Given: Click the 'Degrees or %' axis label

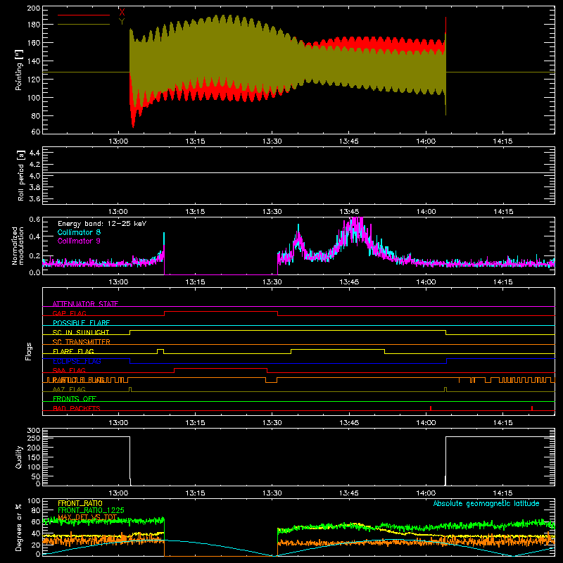Looking at the screenshot, I should (x=19, y=527).
